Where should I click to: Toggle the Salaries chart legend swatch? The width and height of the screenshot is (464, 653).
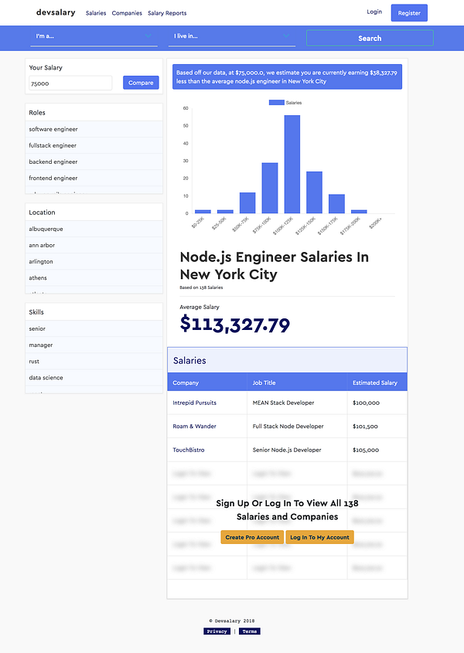[277, 103]
